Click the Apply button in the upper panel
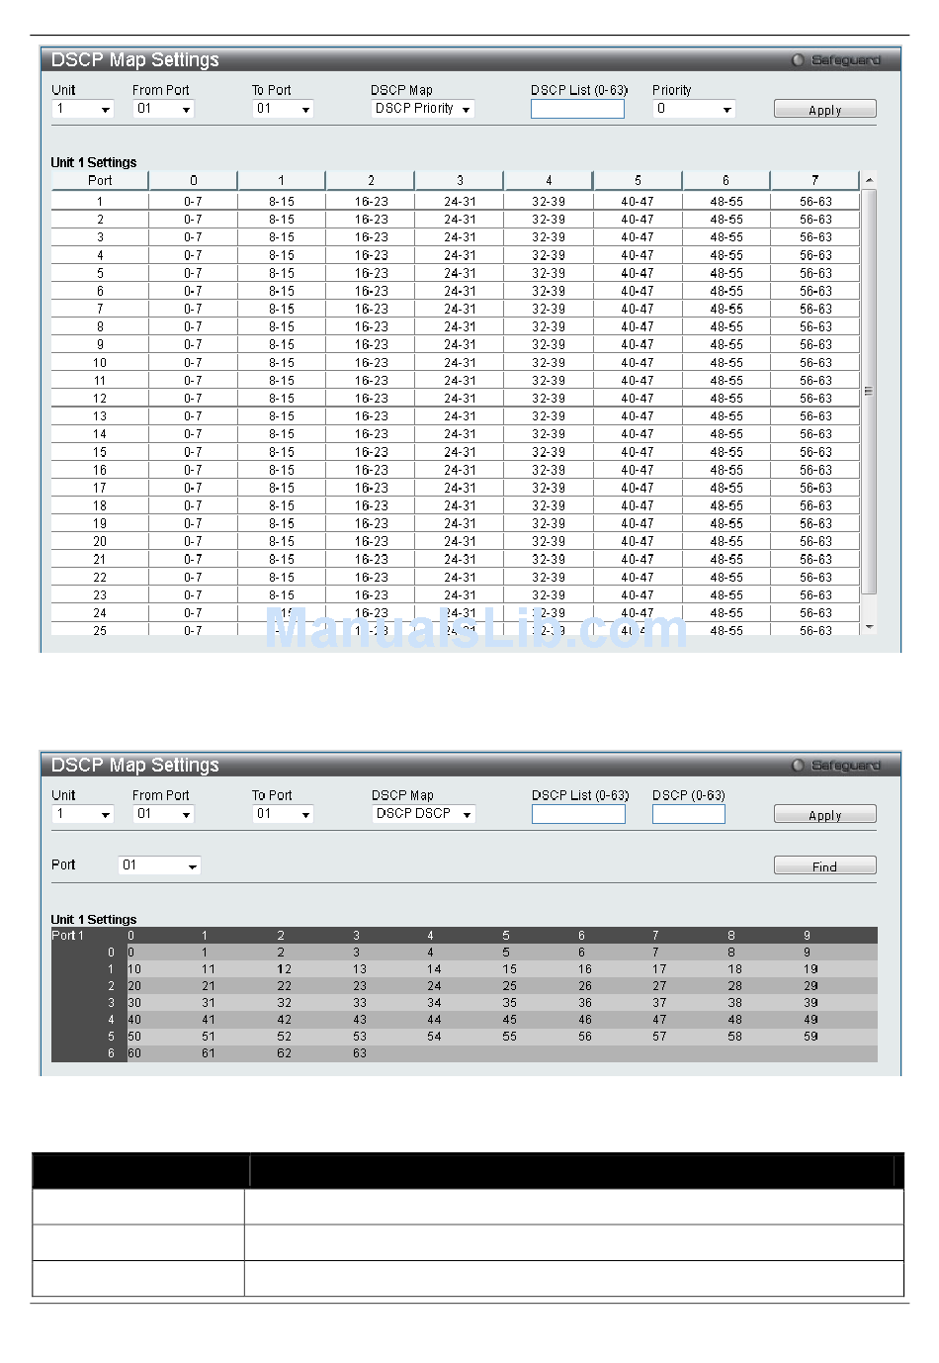The height and width of the screenshot is (1363, 939). [824, 110]
